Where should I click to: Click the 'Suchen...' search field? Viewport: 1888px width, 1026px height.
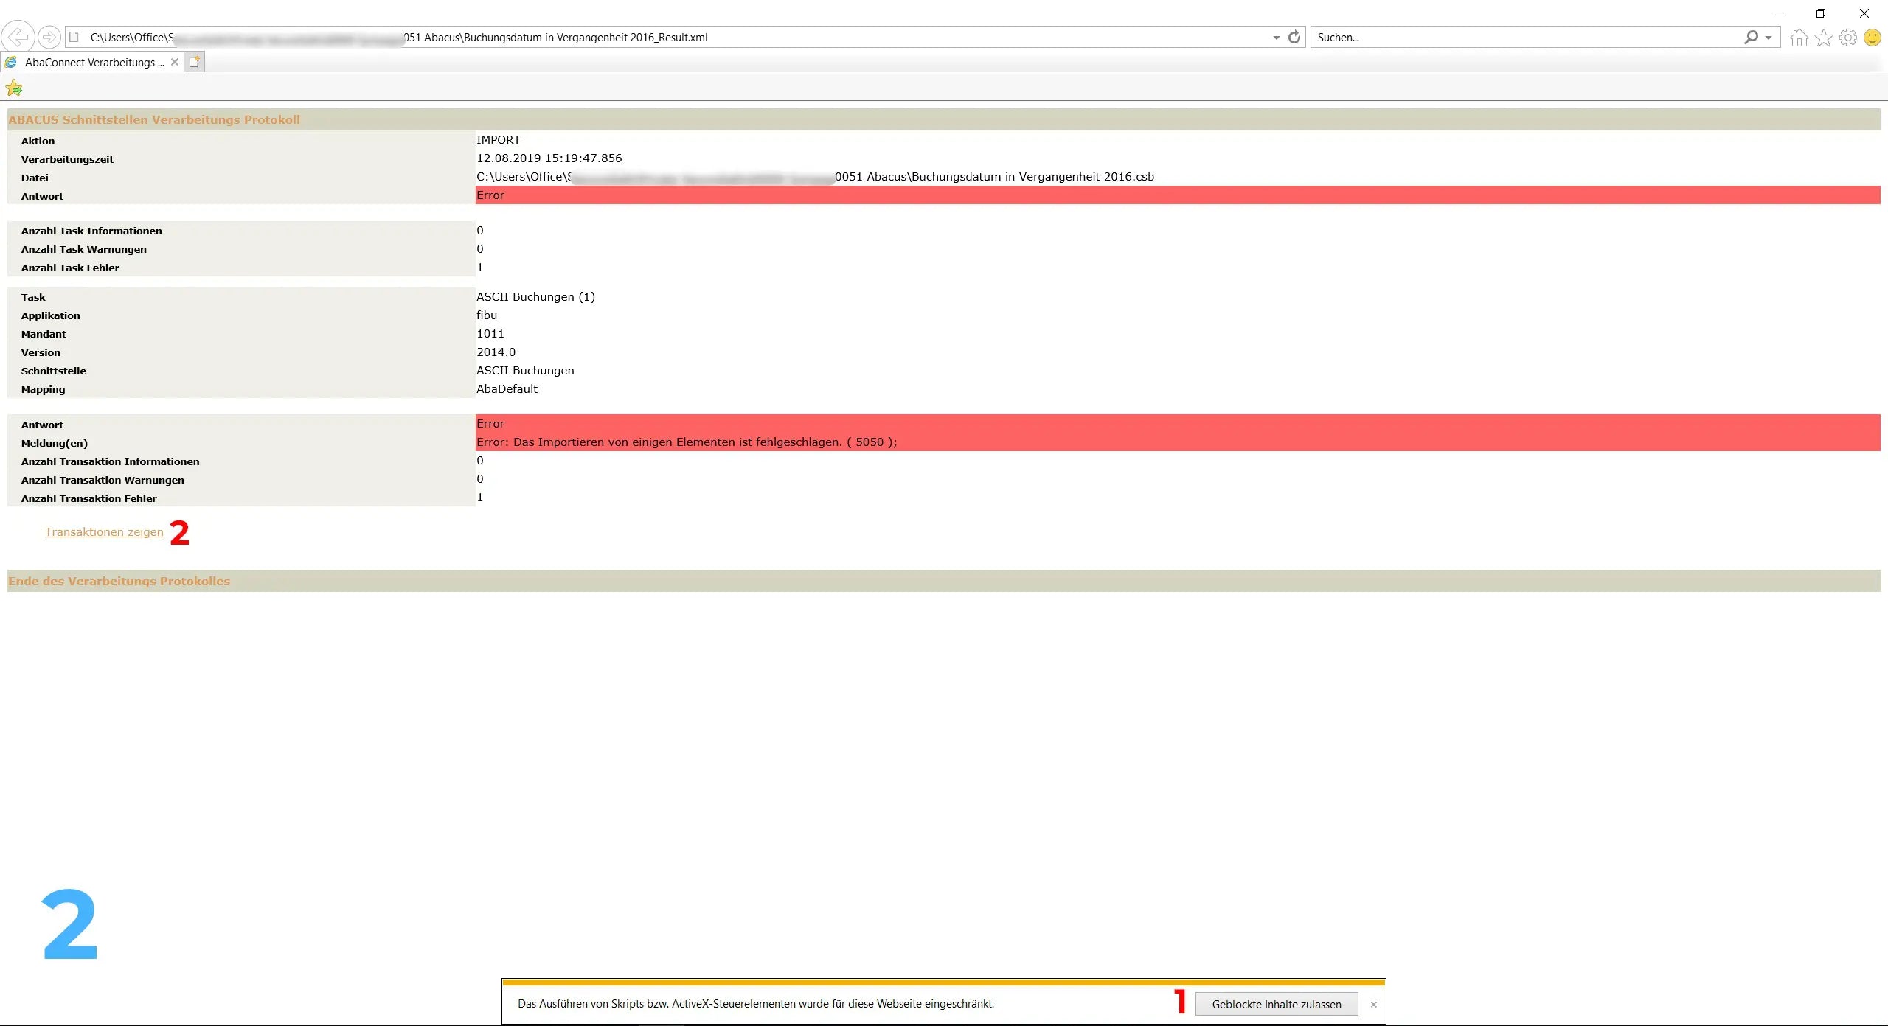tap(1519, 38)
